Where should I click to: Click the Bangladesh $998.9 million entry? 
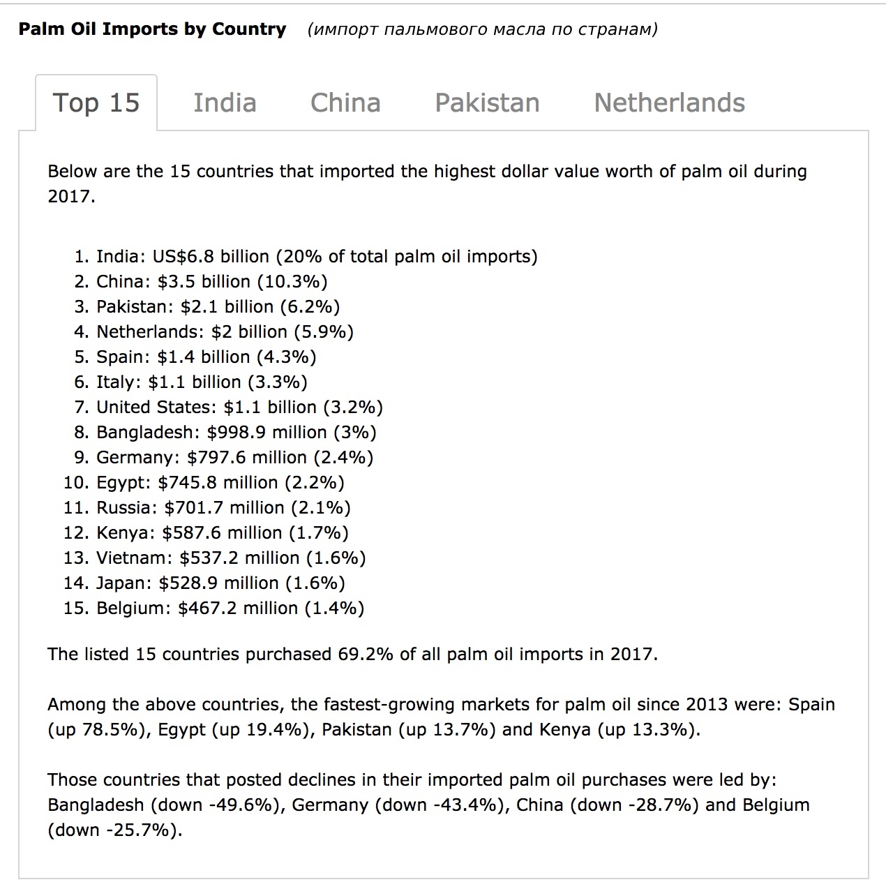pyautogui.click(x=236, y=433)
